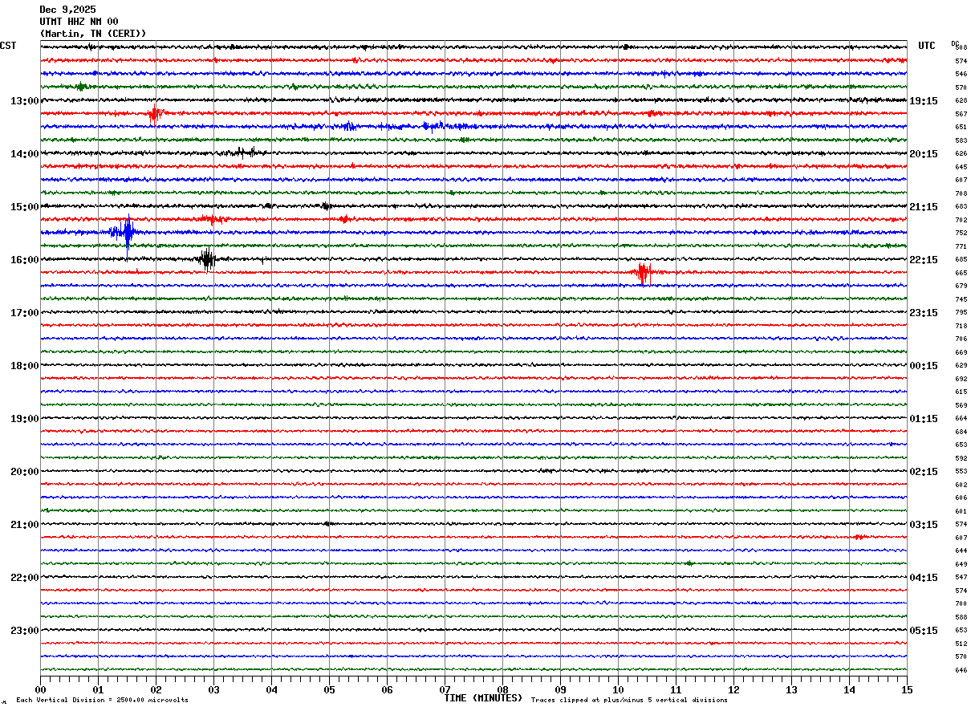Click the DC offset value 752
The width and height of the screenshot is (971, 711).
(961, 233)
